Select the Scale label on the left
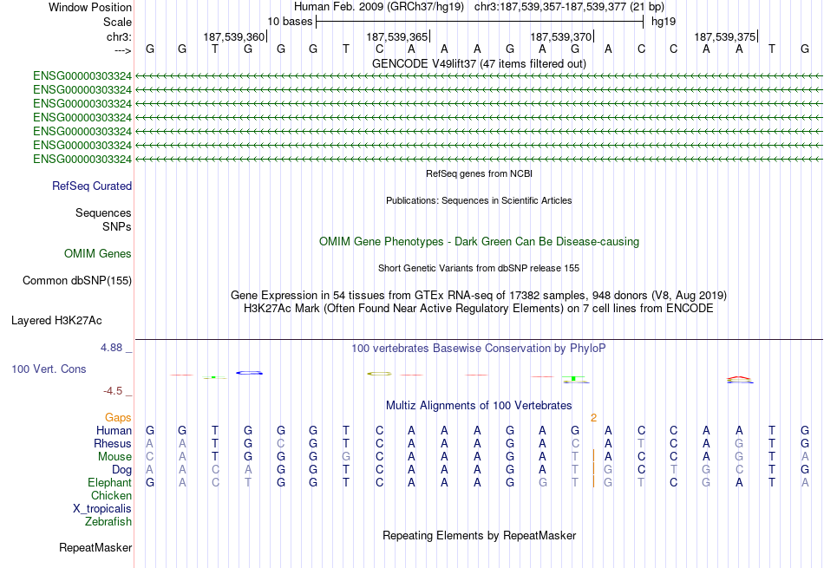824x568 pixels. click(x=117, y=22)
